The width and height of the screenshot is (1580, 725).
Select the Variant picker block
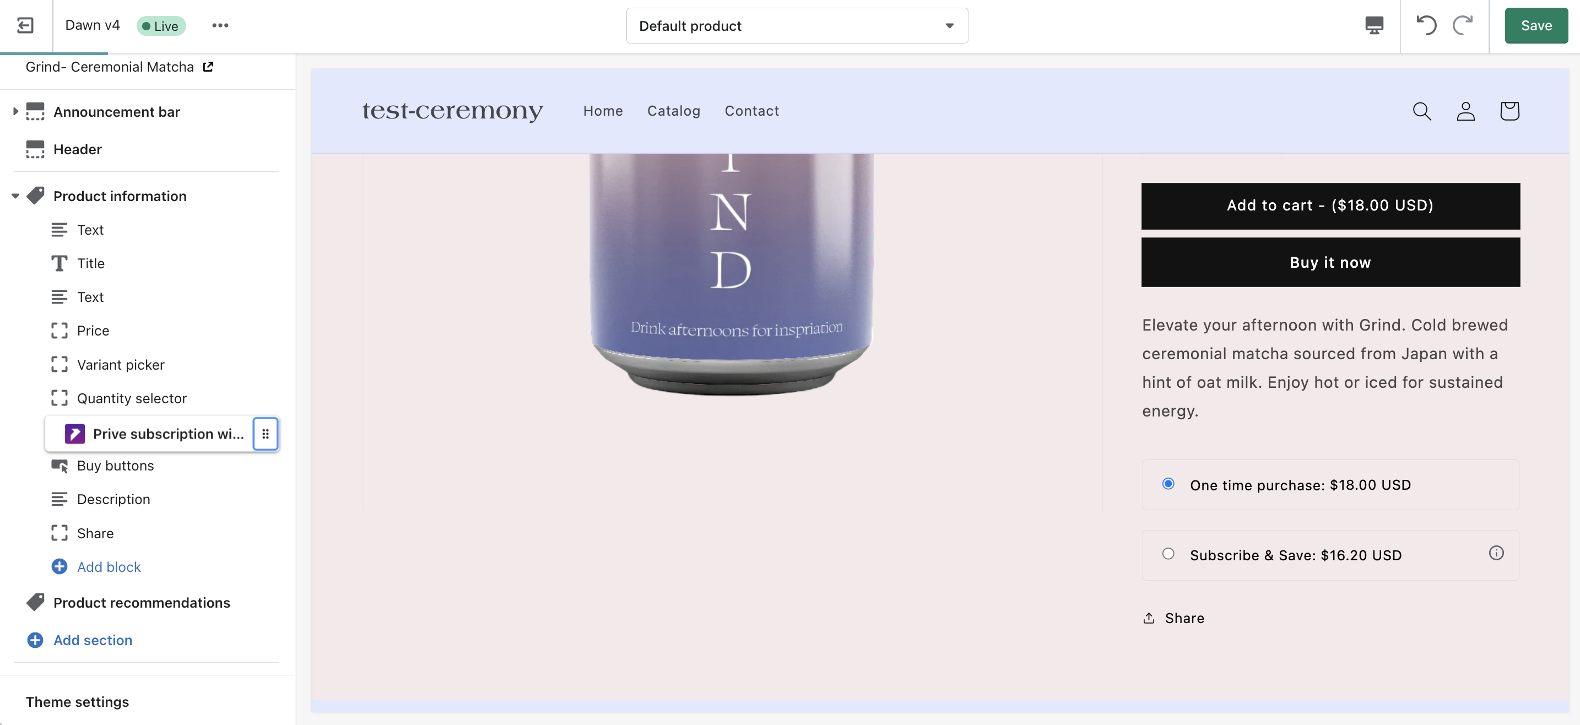(x=121, y=365)
